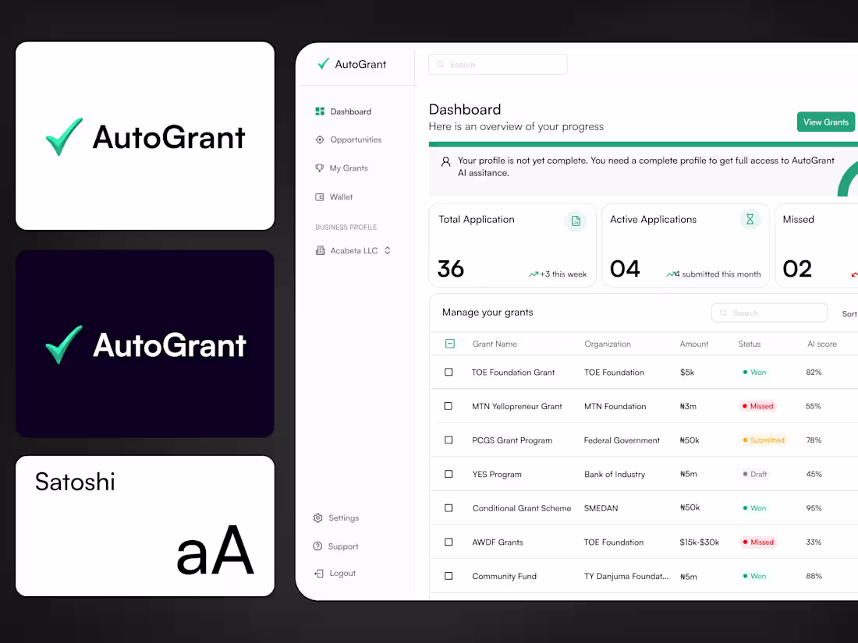Click the document icon on Total Application card

pos(576,221)
